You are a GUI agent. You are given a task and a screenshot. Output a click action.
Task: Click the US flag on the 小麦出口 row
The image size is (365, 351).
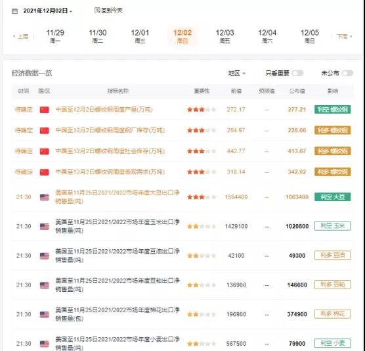44,344
